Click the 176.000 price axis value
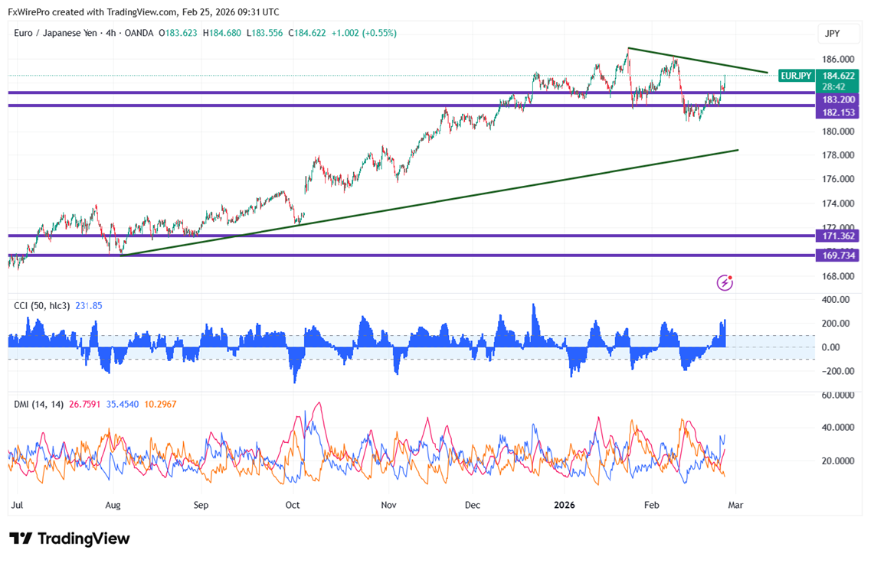The height and width of the screenshot is (563, 874). pyautogui.click(x=838, y=179)
